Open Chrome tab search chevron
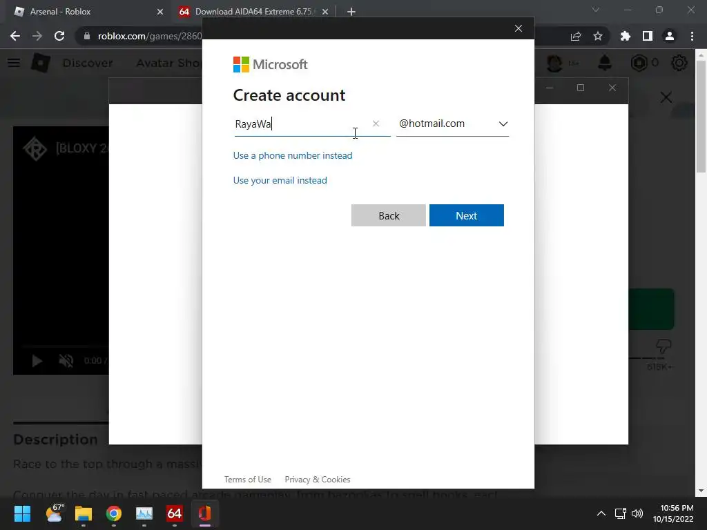The height and width of the screenshot is (530, 707). click(596, 10)
